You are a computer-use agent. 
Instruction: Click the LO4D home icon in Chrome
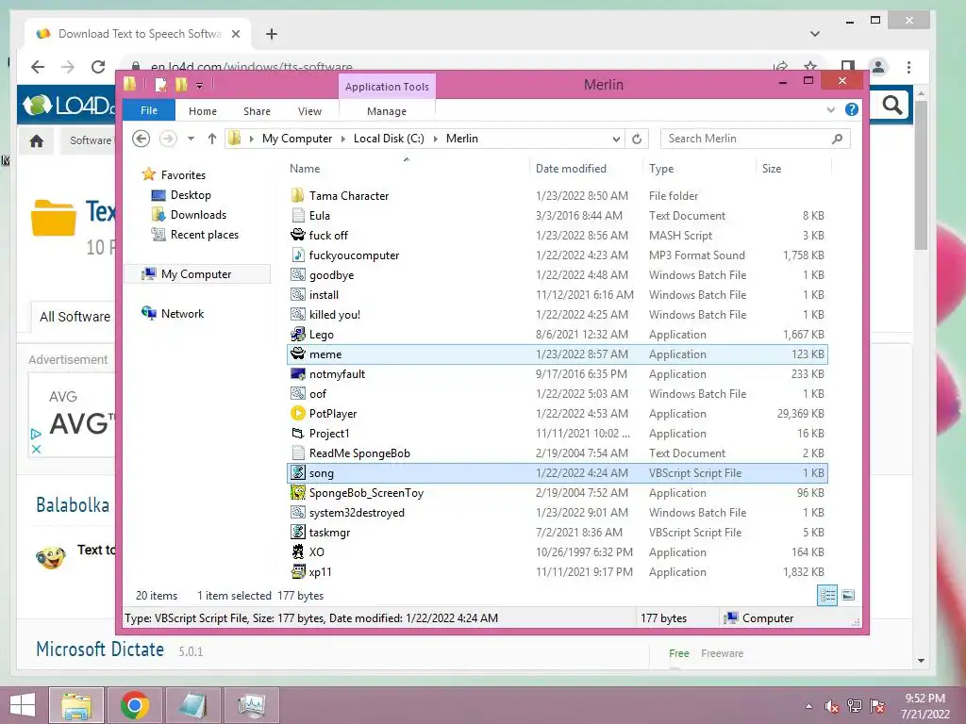pos(37,141)
